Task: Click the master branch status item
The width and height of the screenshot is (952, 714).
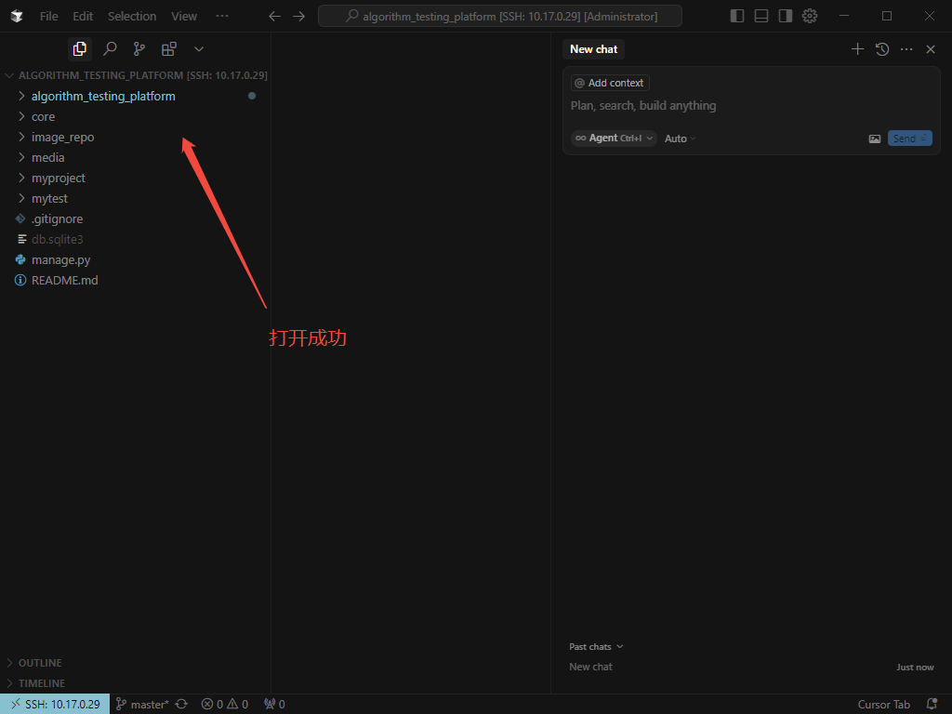Action: point(142,705)
